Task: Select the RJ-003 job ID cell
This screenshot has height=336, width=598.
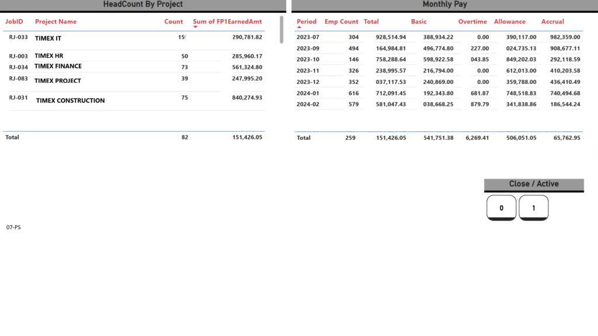Action: point(18,57)
